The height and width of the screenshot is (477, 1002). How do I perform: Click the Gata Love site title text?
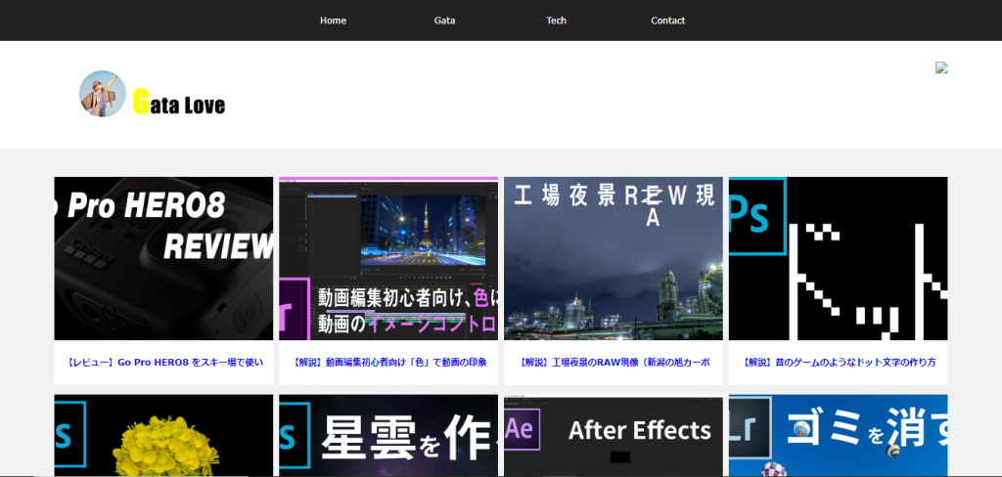pos(179,103)
